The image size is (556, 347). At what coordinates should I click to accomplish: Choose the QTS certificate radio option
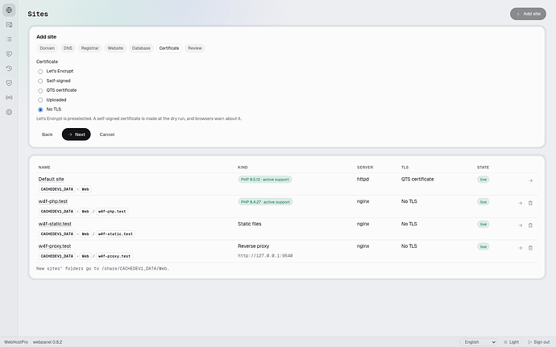[x=40, y=91]
